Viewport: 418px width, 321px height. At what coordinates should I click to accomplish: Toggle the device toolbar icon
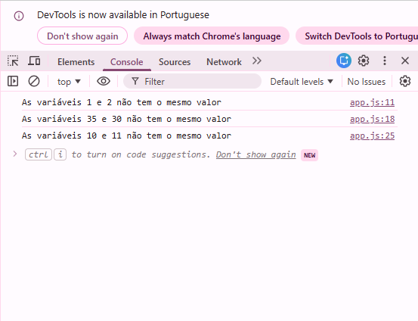pyautogui.click(x=34, y=61)
